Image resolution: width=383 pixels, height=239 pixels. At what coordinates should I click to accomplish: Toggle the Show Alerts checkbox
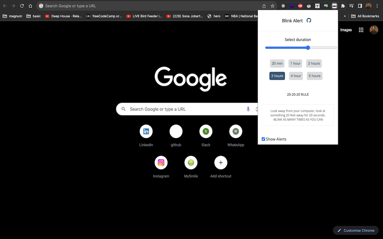[x=263, y=139]
